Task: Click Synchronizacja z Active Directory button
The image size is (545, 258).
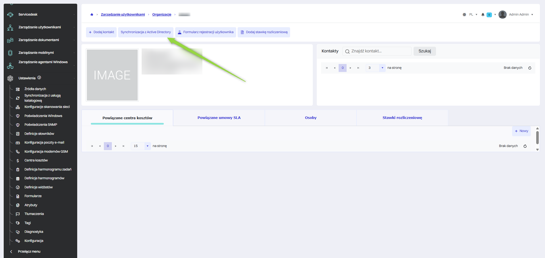Action: pos(146,32)
